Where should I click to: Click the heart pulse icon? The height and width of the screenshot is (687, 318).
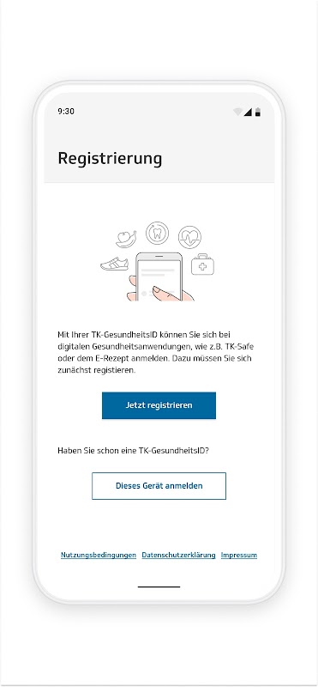pyautogui.click(x=189, y=238)
